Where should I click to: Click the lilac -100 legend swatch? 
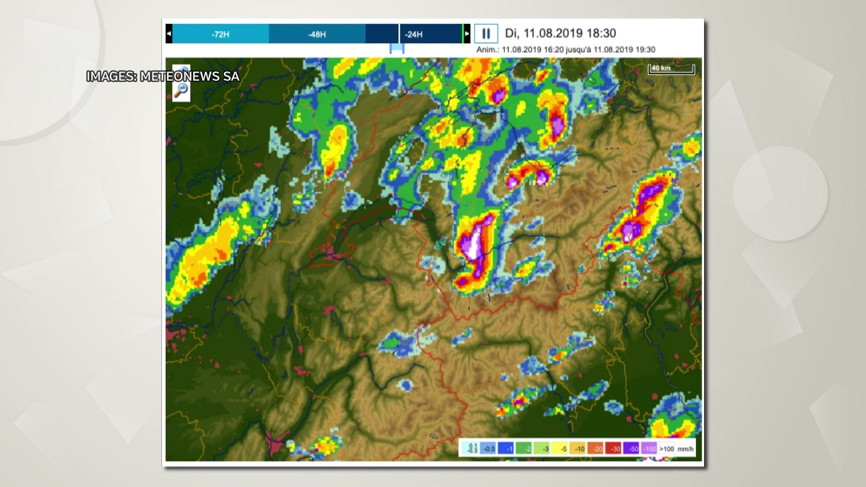(649, 448)
